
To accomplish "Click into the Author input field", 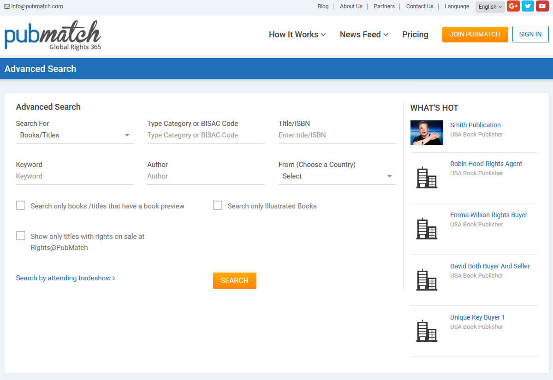I will click(206, 176).
